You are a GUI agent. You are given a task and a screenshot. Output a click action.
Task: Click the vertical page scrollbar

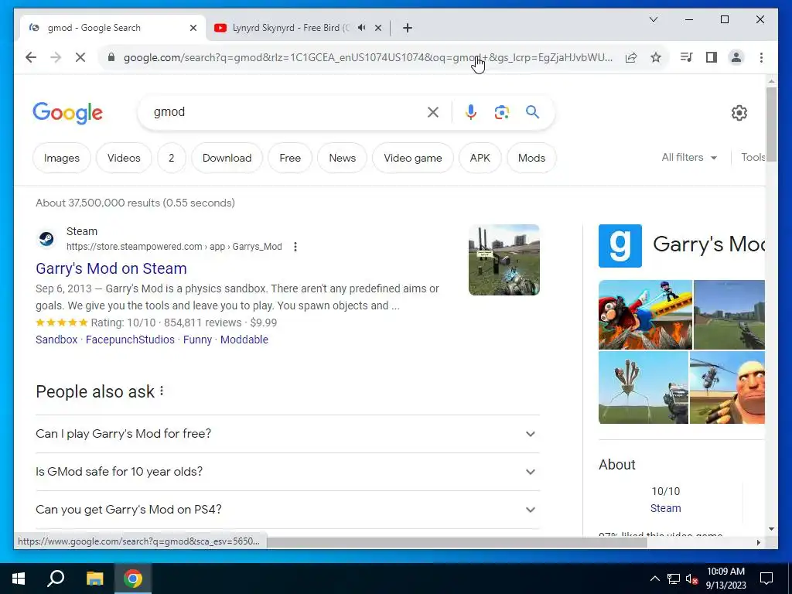tap(771, 125)
